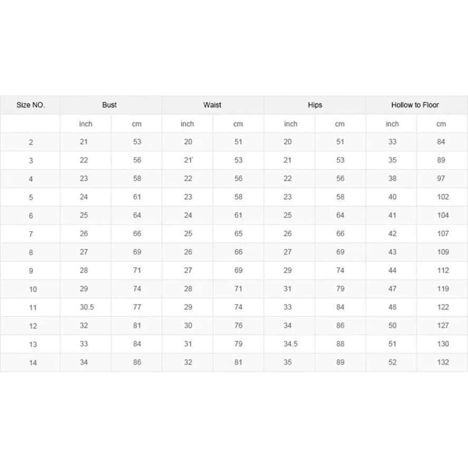The height and width of the screenshot is (468, 468).
Task: Select the Hollow to Floor header
Action: point(415,105)
